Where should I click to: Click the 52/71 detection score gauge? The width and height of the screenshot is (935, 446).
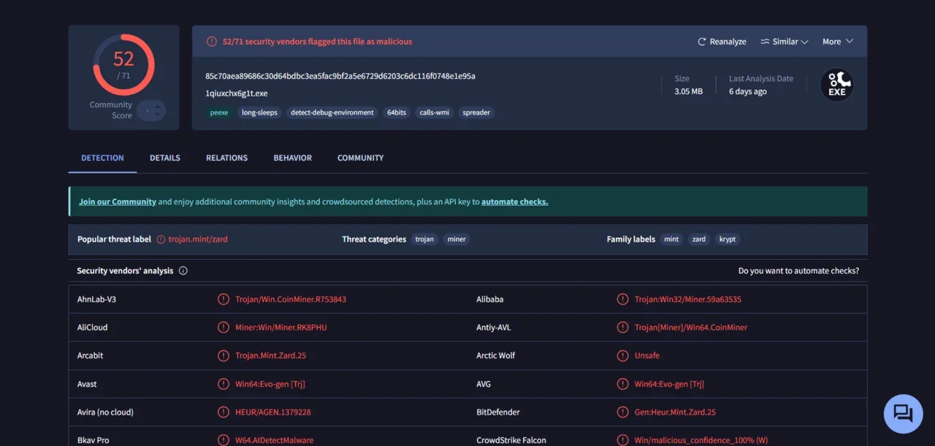tap(123, 64)
